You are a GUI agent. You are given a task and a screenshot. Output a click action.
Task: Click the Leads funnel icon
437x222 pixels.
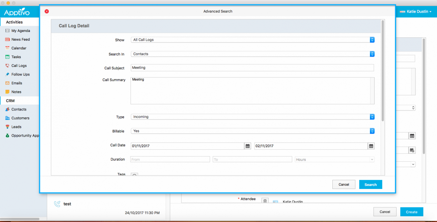pyautogui.click(x=7, y=127)
